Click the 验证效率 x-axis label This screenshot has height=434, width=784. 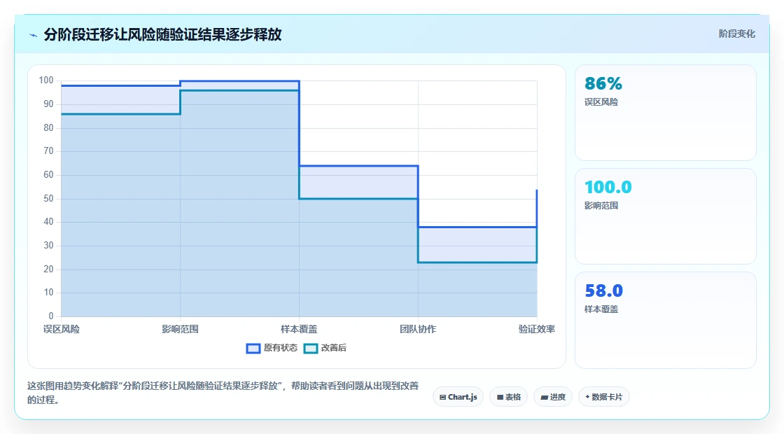coord(536,329)
